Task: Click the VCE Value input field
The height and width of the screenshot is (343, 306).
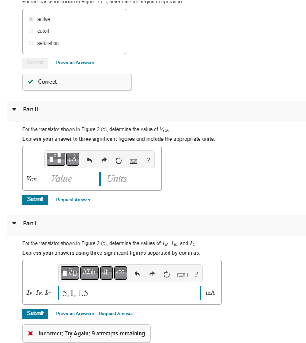Action: coord(72,179)
